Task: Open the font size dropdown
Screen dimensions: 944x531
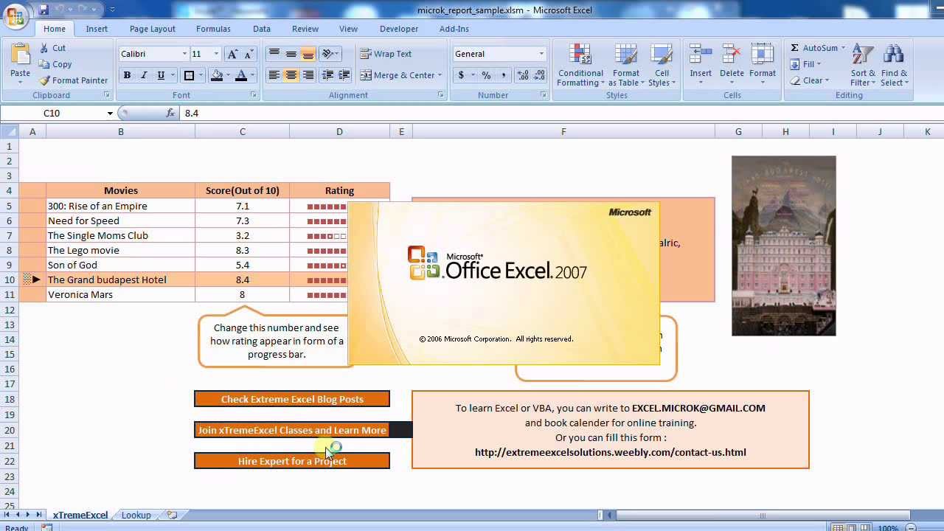Action: click(x=216, y=54)
